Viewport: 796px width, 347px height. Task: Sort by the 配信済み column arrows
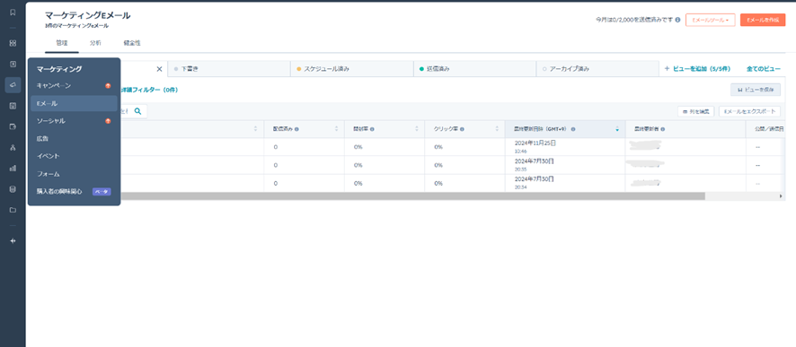[x=336, y=129]
